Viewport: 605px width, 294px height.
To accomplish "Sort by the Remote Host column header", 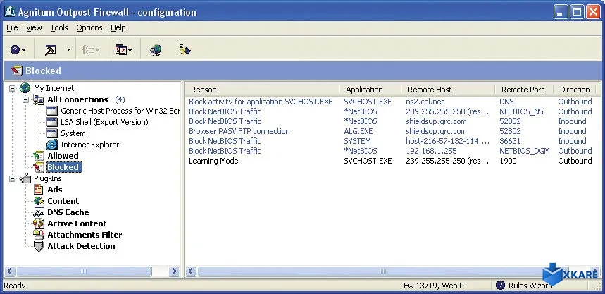I will pyautogui.click(x=448, y=90).
